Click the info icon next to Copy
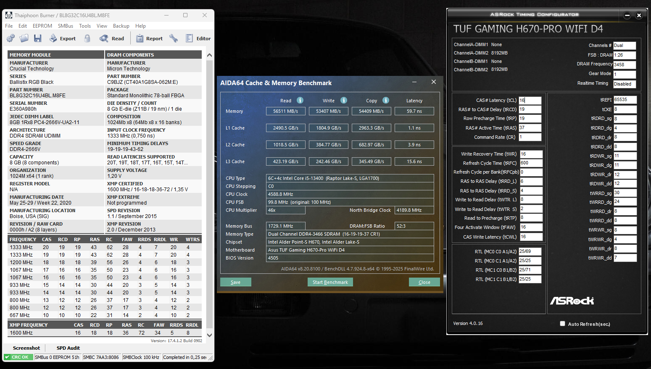Screen dimensions: 651x369 click(x=386, y=100)
